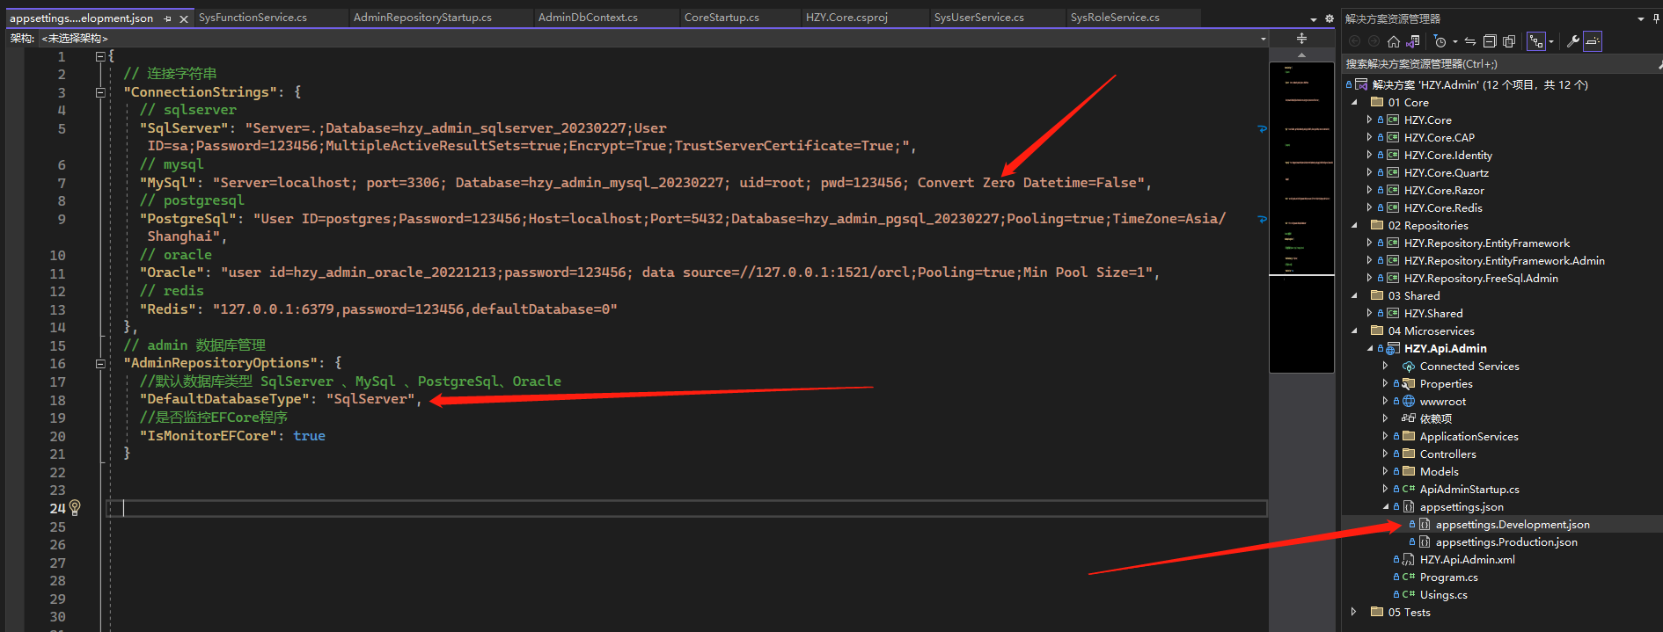
Task: Open Program.cs from Solution Explorer
Action: click(x=1448, y=578)
